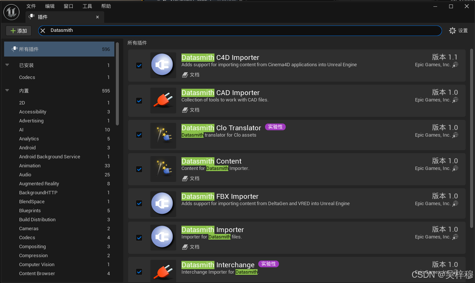
Task: Disable the Datasmith CAD Importer checkbox
Action: (139, 101)
